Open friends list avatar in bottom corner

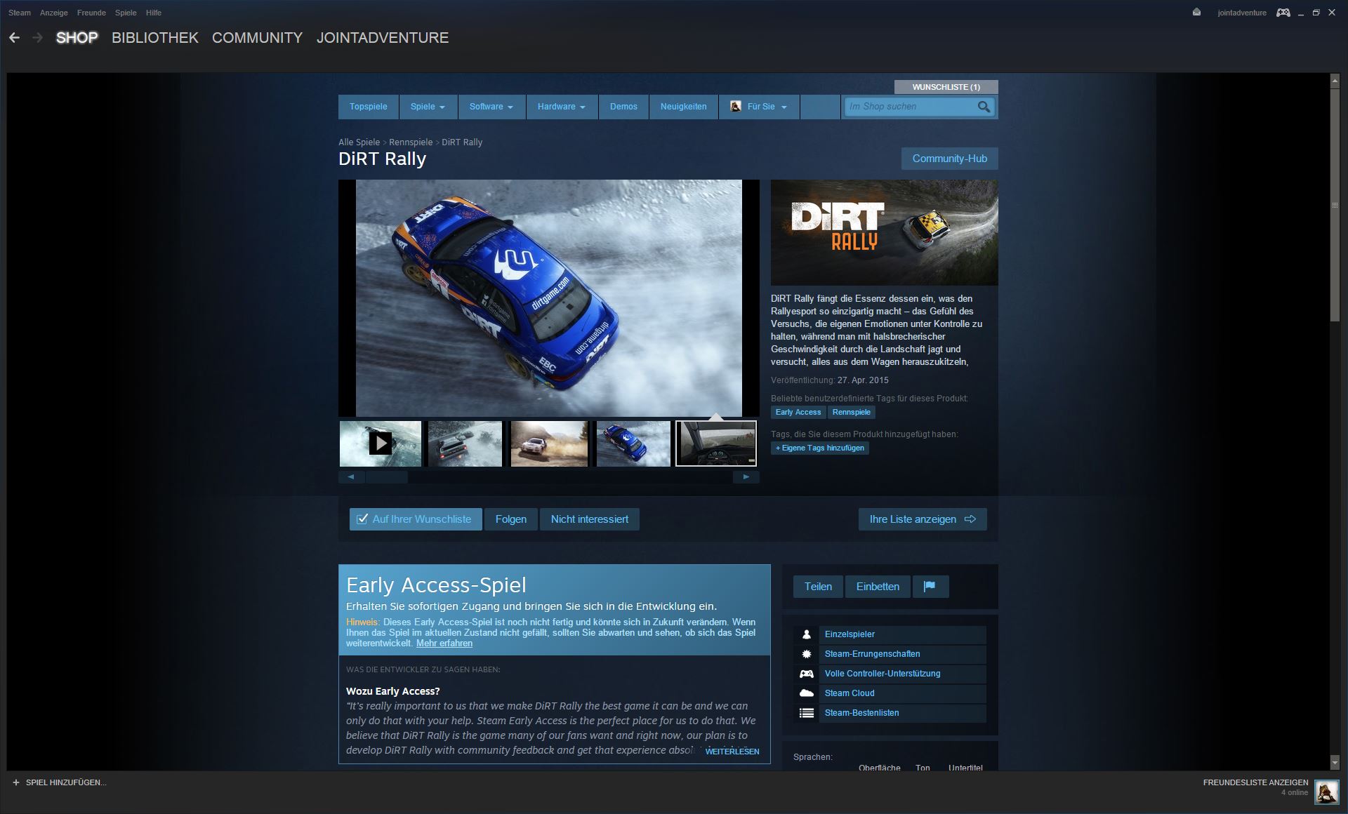coord(1326,792)
